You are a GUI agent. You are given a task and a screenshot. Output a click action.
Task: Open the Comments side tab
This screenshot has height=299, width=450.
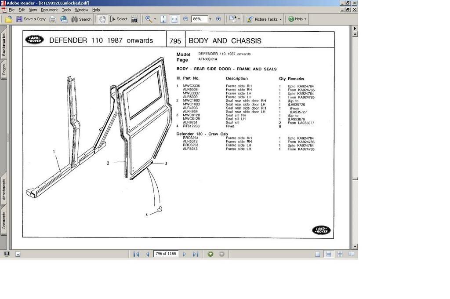coord(4,221)
